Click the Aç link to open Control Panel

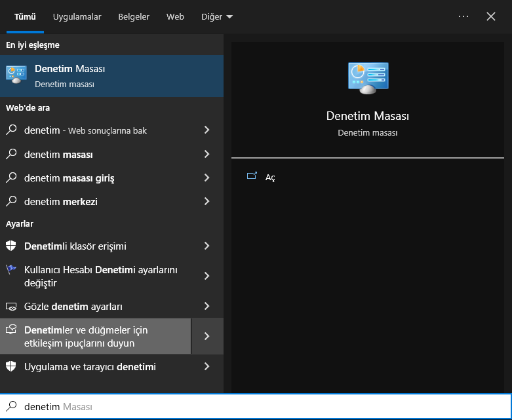270,177
